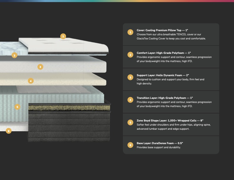Select hotspot marker 3 on the white foam layer
Screen dimensions: 234x180
click(40, 67)
